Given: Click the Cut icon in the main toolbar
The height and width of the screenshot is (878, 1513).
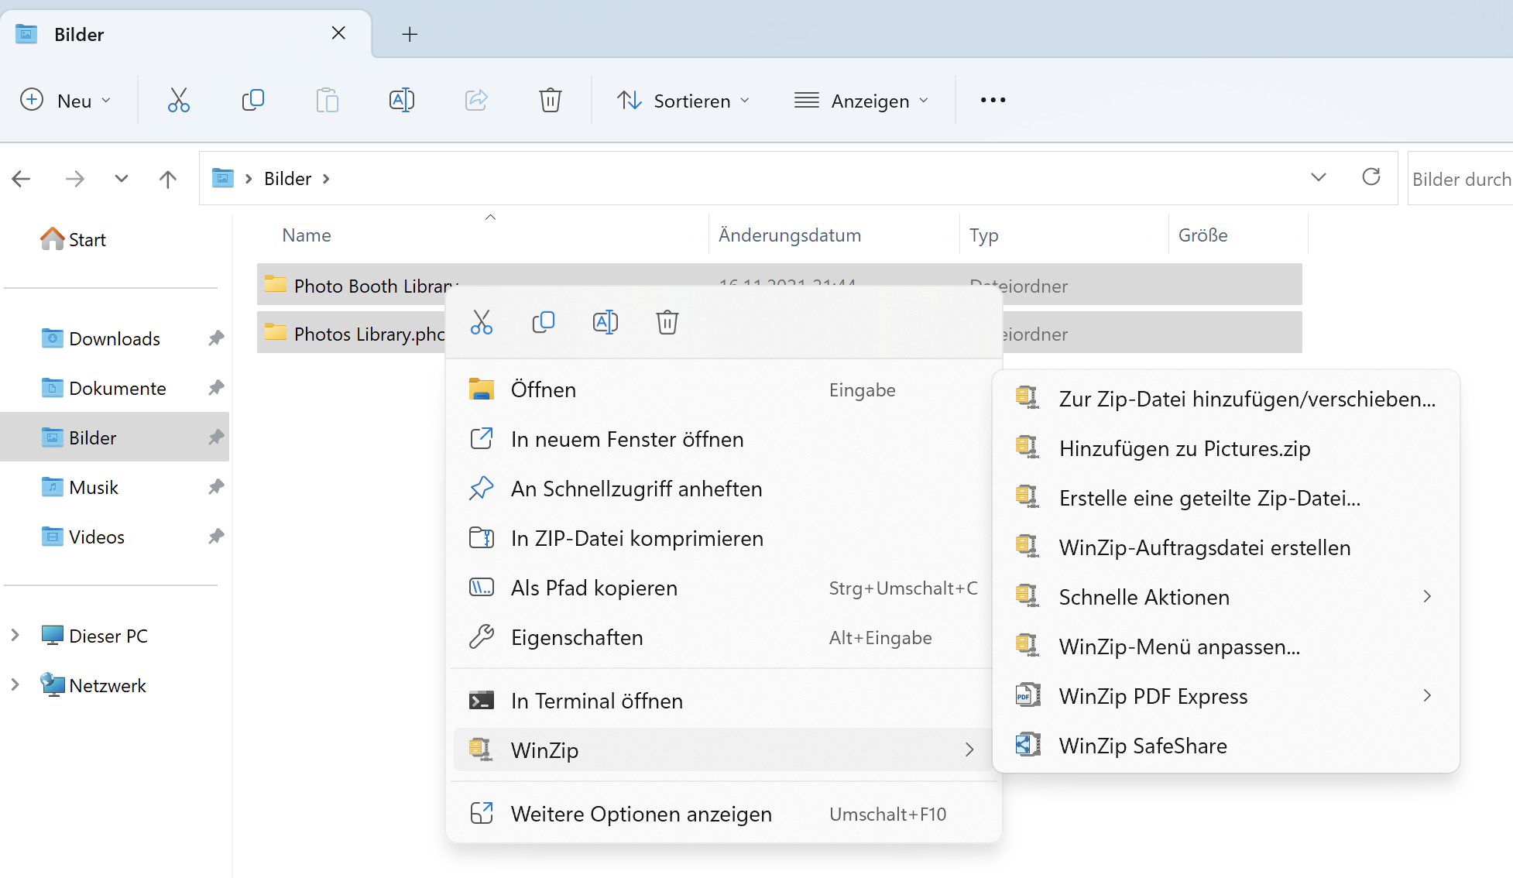Looking at the screenshot, I should tap(179, 100).
